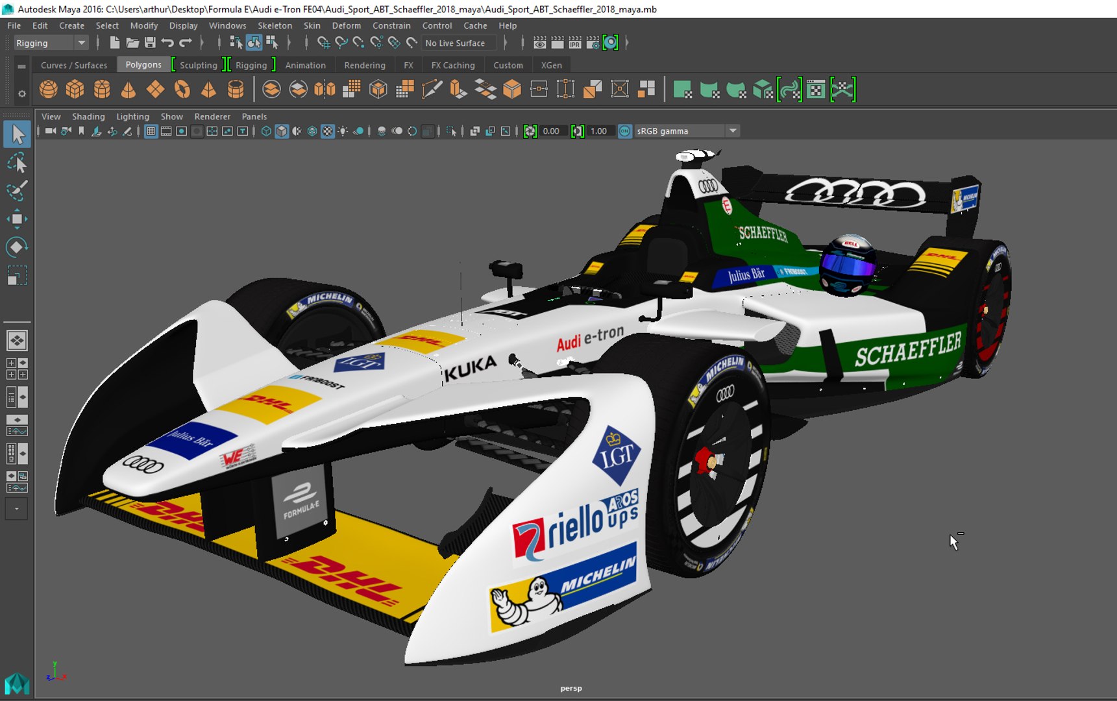
Task: Open shelf options gear menu
Action: pos(21,93)
